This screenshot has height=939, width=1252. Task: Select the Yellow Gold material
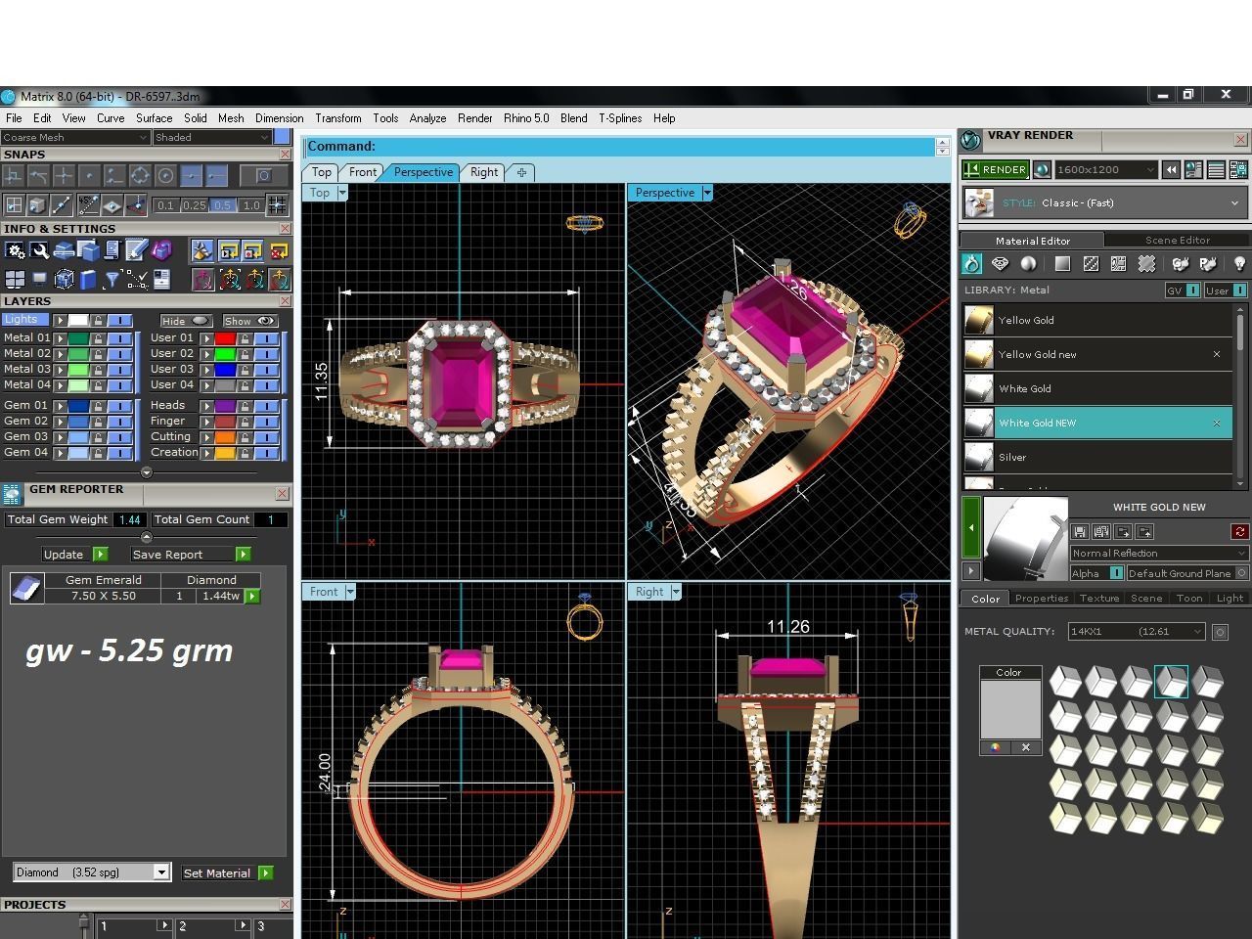pyautogui.click(x=1097, y=320)
